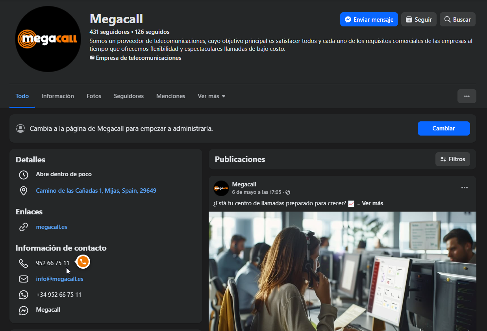The image size is (487, 331).
Task: Open the Megacall author name on the post
Action: click(x=244, y=184)
